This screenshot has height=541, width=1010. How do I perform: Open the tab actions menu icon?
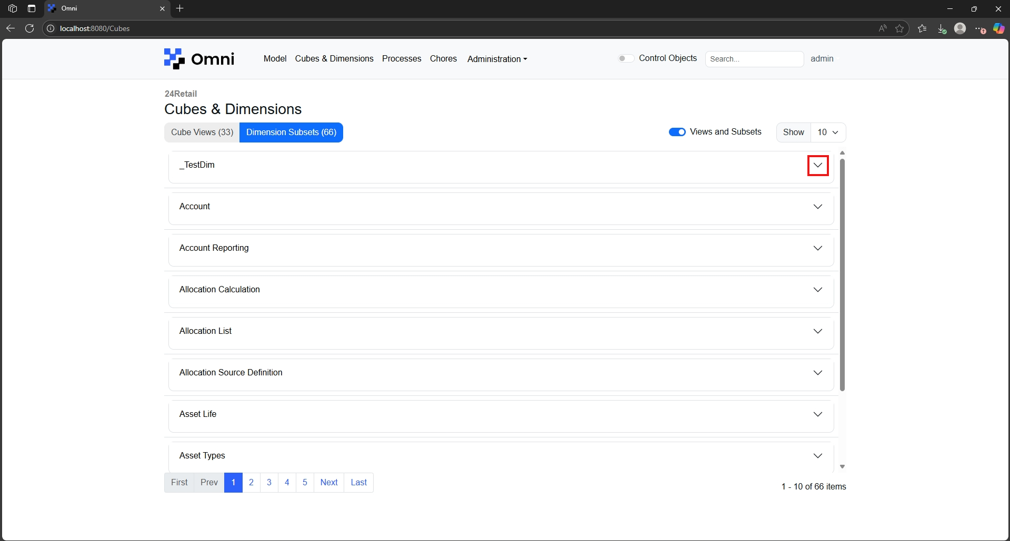pos(32,8)
